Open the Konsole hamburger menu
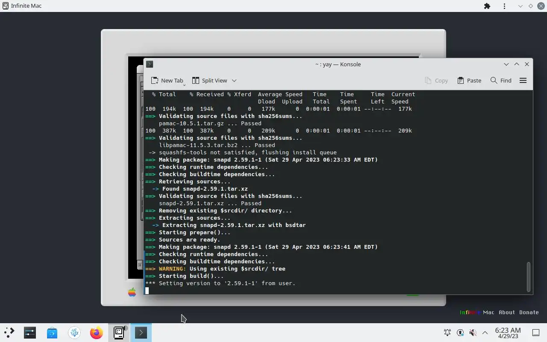This screenshot has height=342, width=547. point(523,80)
